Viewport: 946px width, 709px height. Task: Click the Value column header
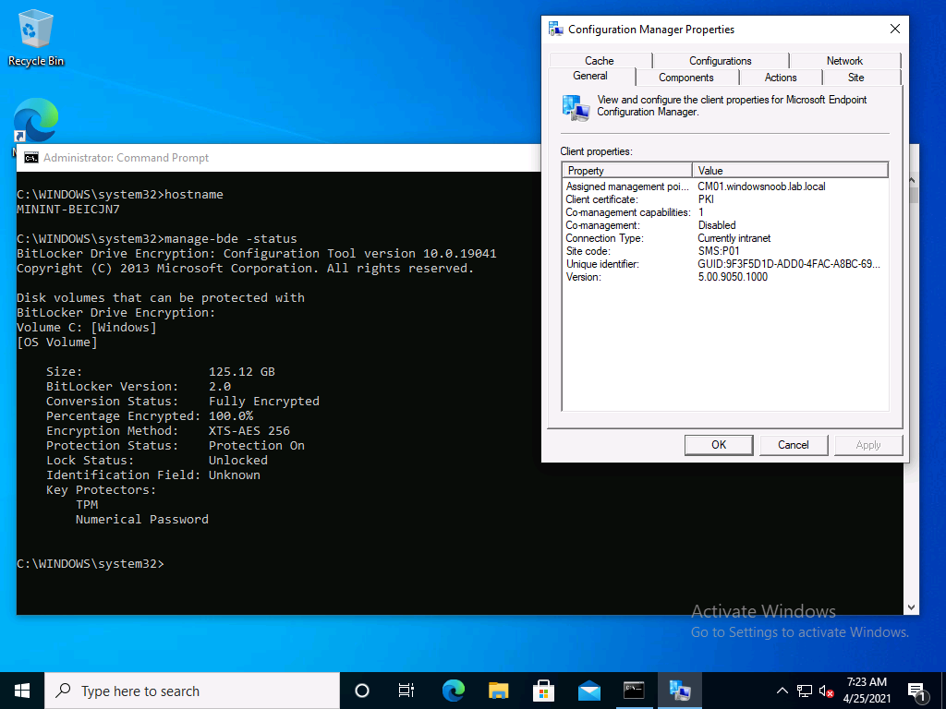[790, 171]
